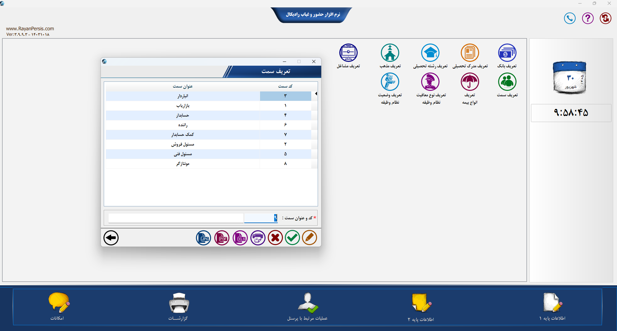Focus the position code input field

click(261, 218)
